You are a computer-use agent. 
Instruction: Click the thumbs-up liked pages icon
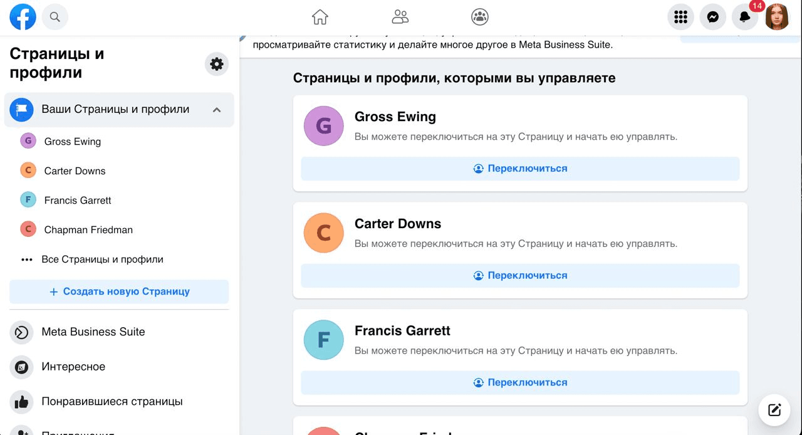coord(22,402)
